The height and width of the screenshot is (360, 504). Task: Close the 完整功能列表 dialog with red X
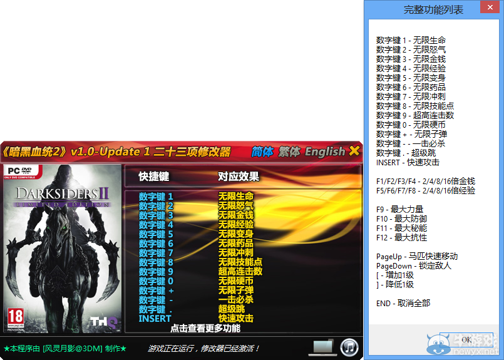coord(490,7)
